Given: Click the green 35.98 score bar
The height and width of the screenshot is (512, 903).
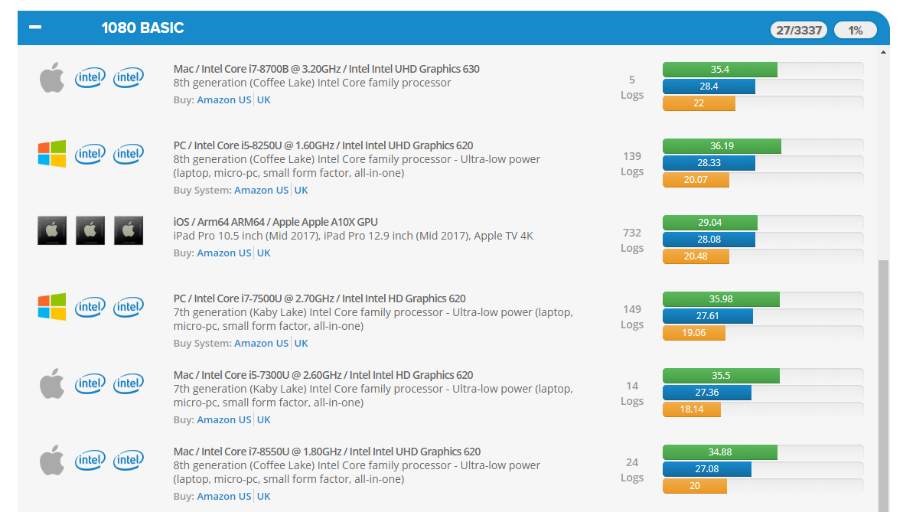Looking at the screenshot, I should (x=721, y=299).
